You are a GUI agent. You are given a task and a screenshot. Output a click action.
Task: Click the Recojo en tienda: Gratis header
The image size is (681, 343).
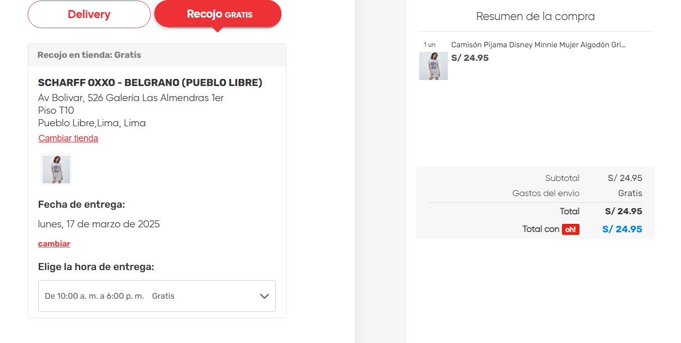pos(89,55)
